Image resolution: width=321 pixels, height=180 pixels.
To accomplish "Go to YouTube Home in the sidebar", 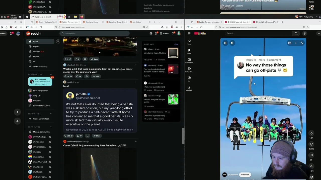I will (x=189, y=42).
